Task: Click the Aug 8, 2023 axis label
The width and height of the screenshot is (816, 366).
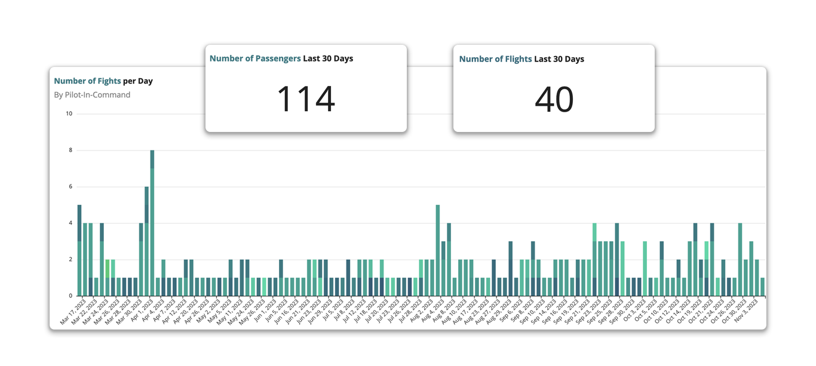Action: coord(443,311)
